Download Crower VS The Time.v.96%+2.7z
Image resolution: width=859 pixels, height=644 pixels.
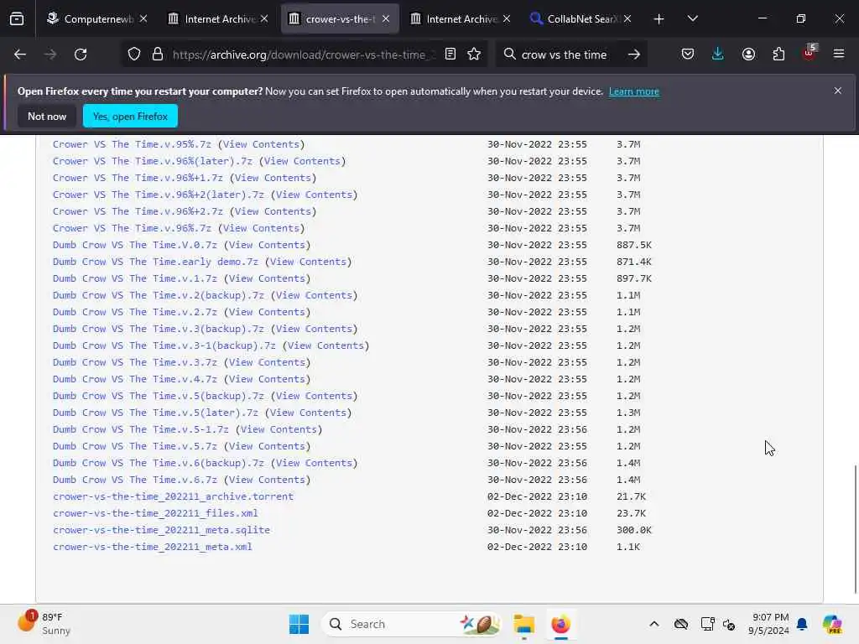(x=138, y=211)
